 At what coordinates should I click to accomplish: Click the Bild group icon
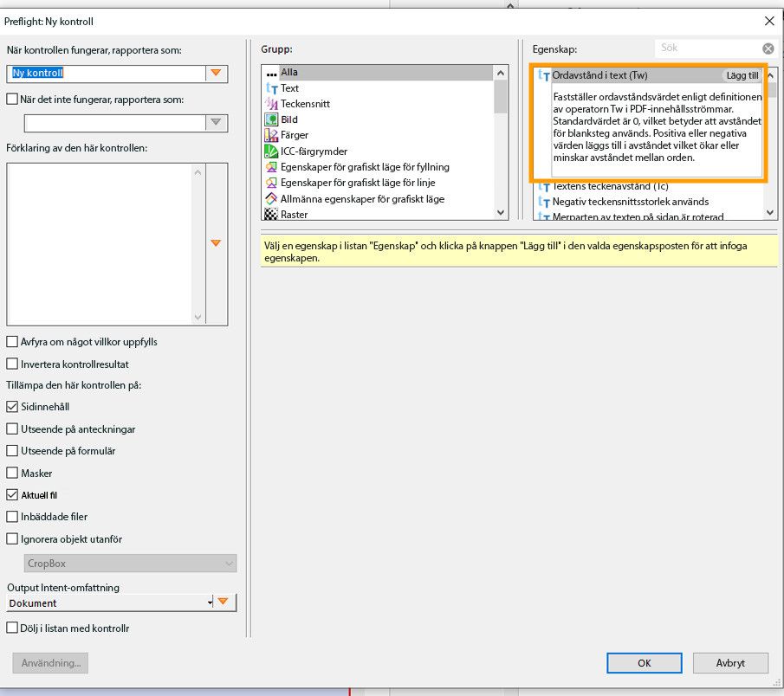click(271, 120)
